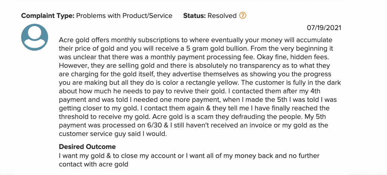This screenshot has width=387, height=175.
Task: Click the line starting "I want my gold &"
Action: coord(189,156)
